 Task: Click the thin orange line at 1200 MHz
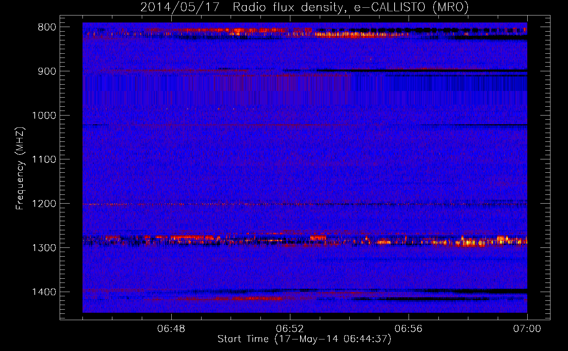(x=305, y=204)
